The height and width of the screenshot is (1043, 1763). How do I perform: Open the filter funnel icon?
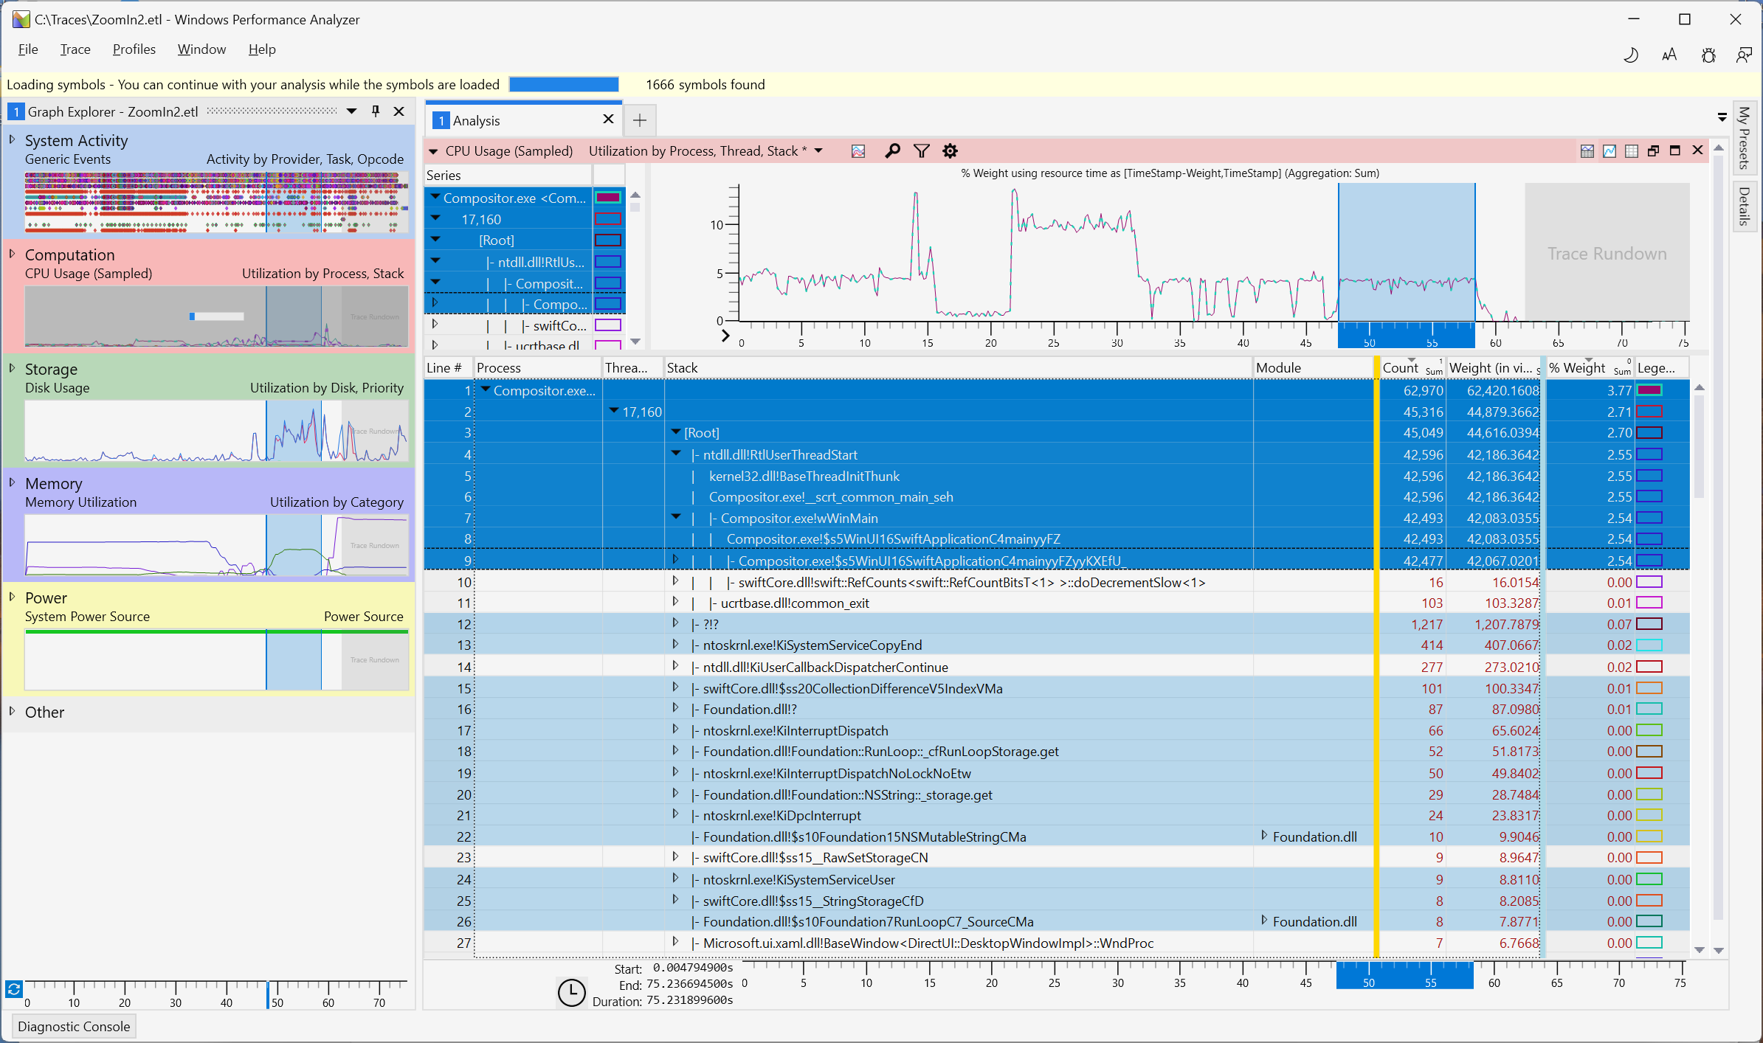pos(921,151)
